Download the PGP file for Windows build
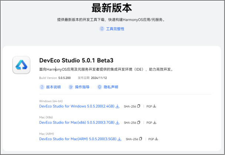225x155 pixels. click(155, 107)
